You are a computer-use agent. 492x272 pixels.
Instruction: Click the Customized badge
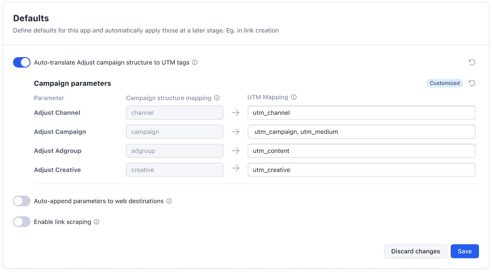tap(445, 83)
